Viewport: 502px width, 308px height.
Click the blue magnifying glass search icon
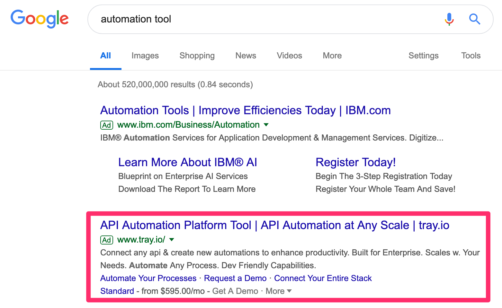pyautogui.click(x=474, y=19)
